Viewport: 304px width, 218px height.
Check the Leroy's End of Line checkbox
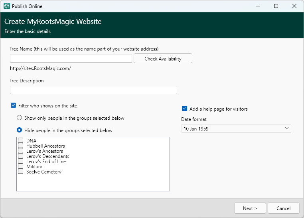(21, 161)
